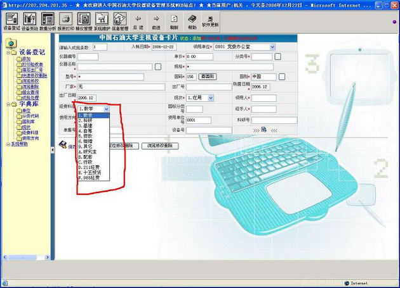Open the 快速修改删除 link in sidebar
Image resolution: width=400 pixels, height=288 pixels.
[32, 75]
